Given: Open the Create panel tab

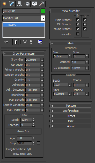Looking at the screenshot, I should click(x=4, y=4).
